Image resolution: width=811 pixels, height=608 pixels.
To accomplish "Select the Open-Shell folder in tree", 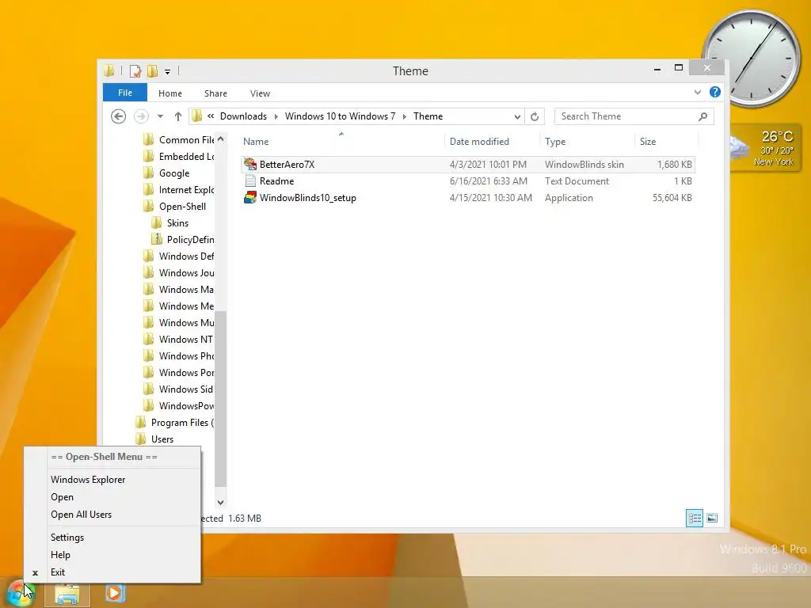I will (175, 207).
